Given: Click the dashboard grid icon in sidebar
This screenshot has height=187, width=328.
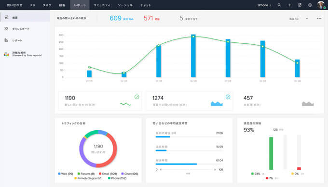Looking at the screenshot, I should click(x=6, y=28).
